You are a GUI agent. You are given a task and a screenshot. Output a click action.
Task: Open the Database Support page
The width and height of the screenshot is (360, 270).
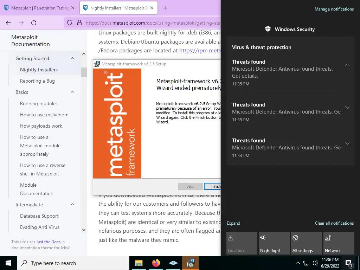point(39,216)
